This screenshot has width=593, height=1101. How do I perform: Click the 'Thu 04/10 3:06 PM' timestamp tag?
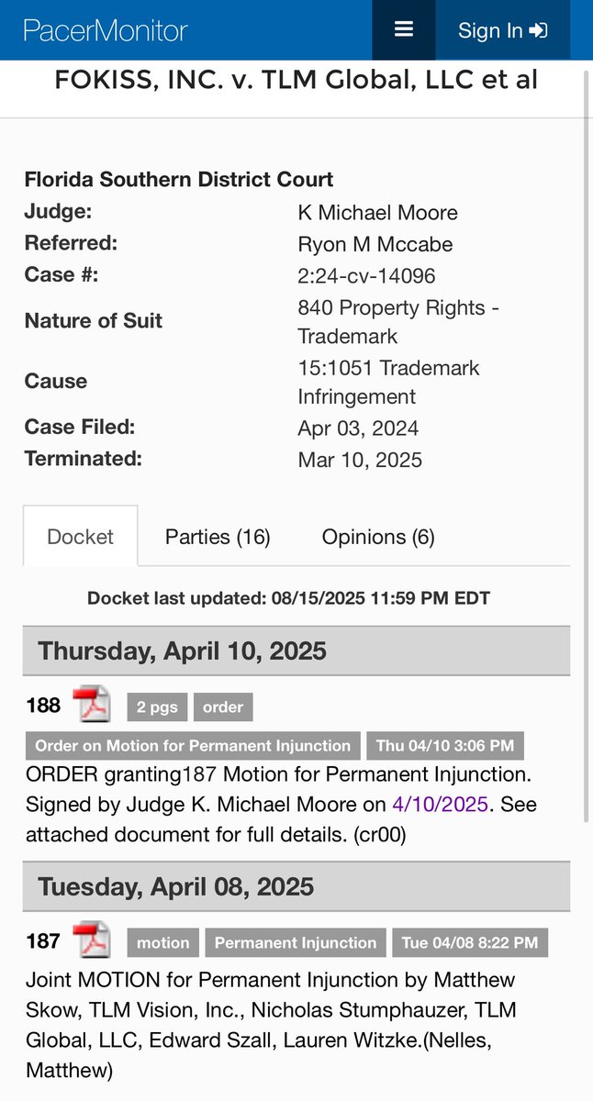pyautogui.click(x=445, y=746)
